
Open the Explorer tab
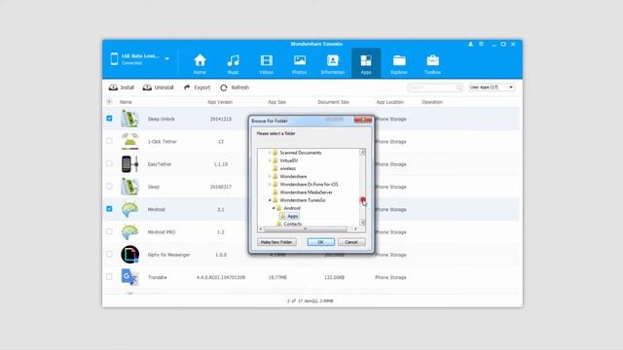[x=399, y=64]
